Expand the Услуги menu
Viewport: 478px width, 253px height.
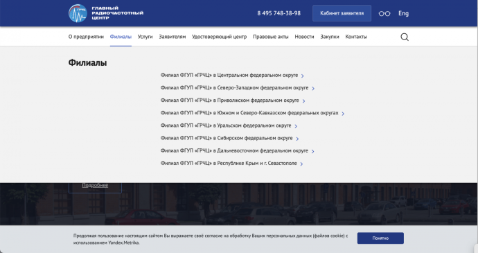point(145,37)
